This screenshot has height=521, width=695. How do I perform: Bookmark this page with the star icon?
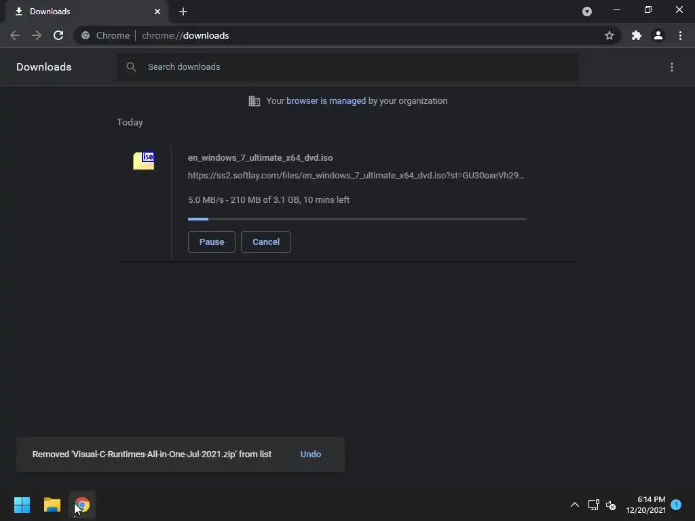[x=609, y=35]
